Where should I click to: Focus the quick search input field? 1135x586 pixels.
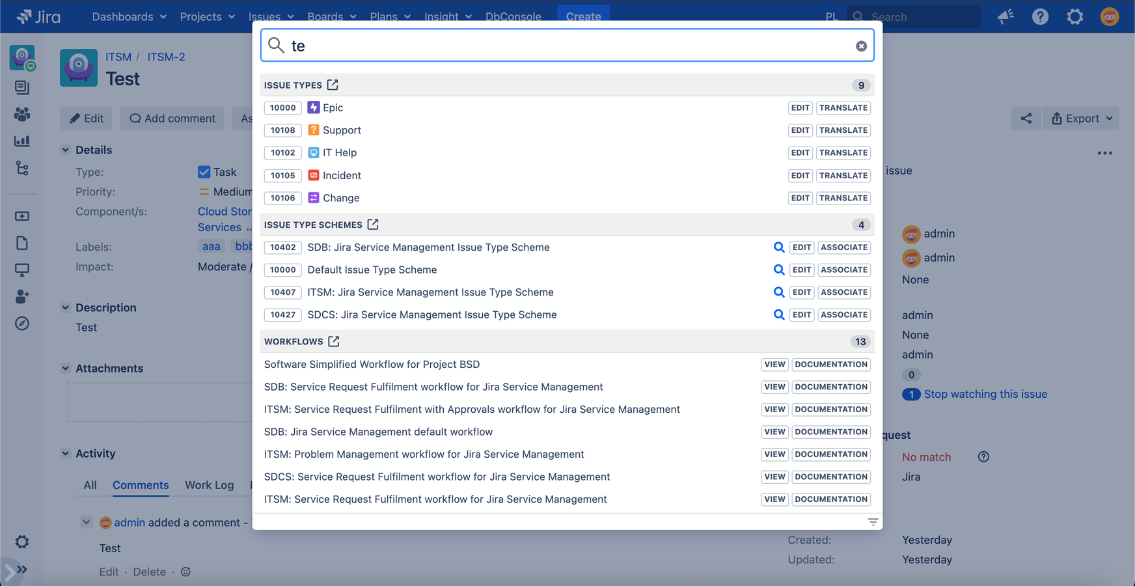click(x=567, y=46)
